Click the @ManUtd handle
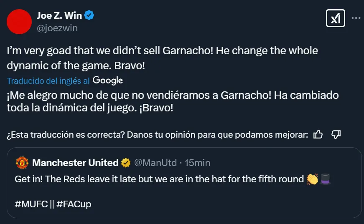 pyautogui.click(x=154, y=163)
